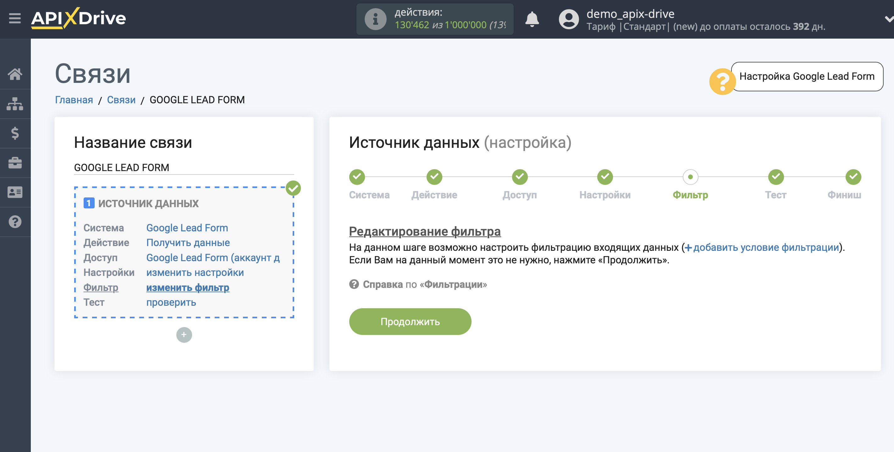The height and width of the screenshot is (452, 894).
Task: Click the number 1 source badge
Action: click(x=89, y=203)
